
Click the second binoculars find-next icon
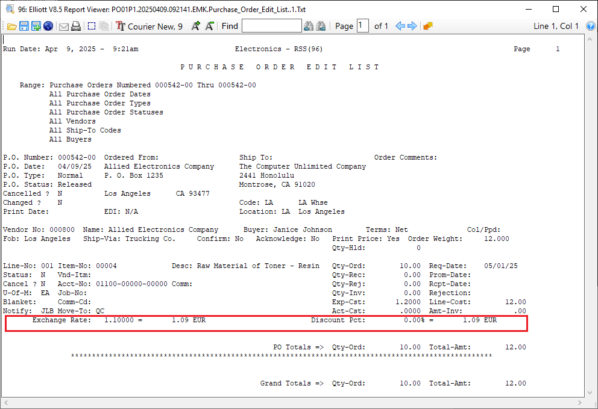coord(321,26)
